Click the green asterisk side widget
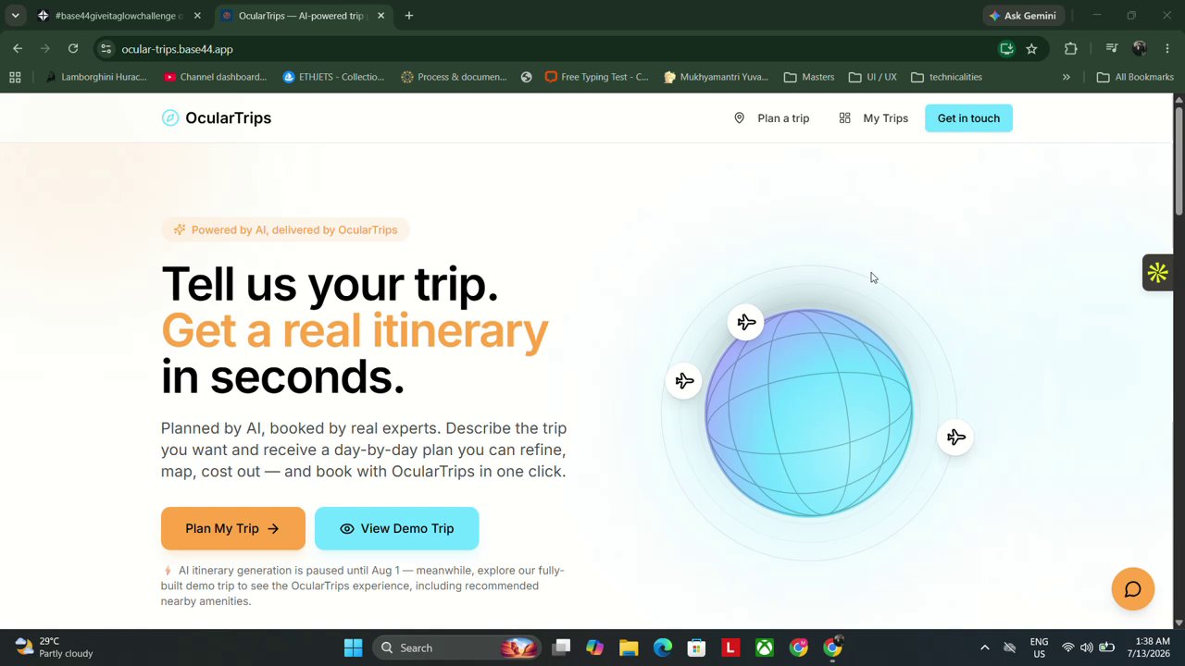The image size is (1185, 666). [x=1157, y=273]
